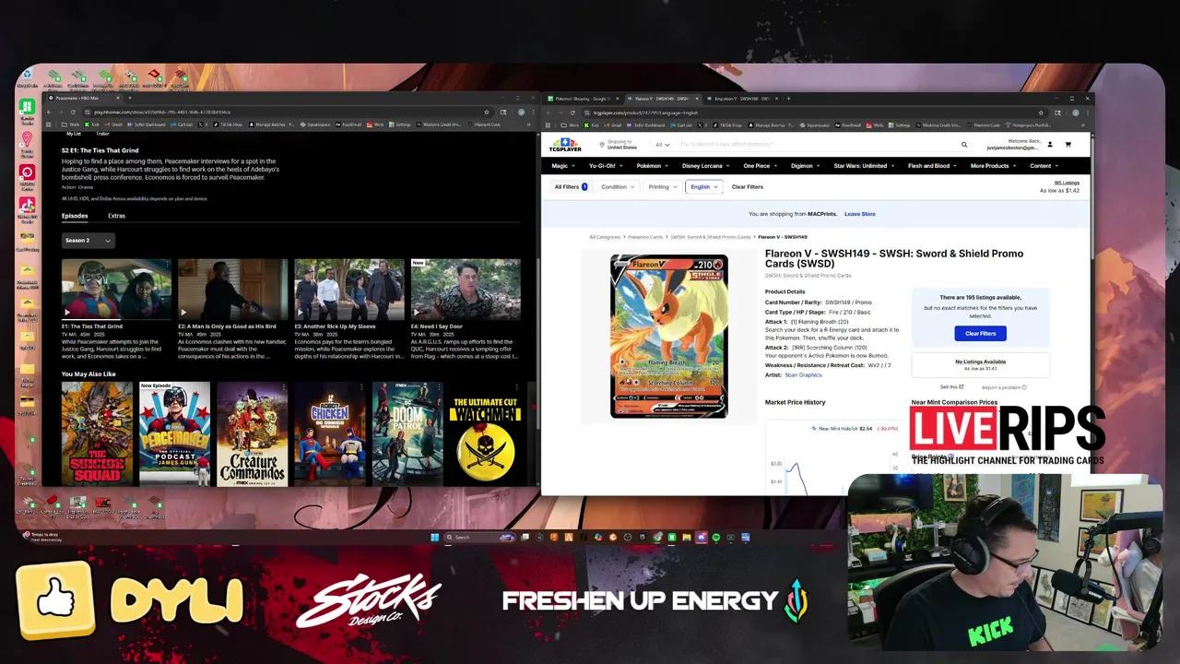Expand the Magic menu
This screenshot has height=664, width=1180.
562,166
